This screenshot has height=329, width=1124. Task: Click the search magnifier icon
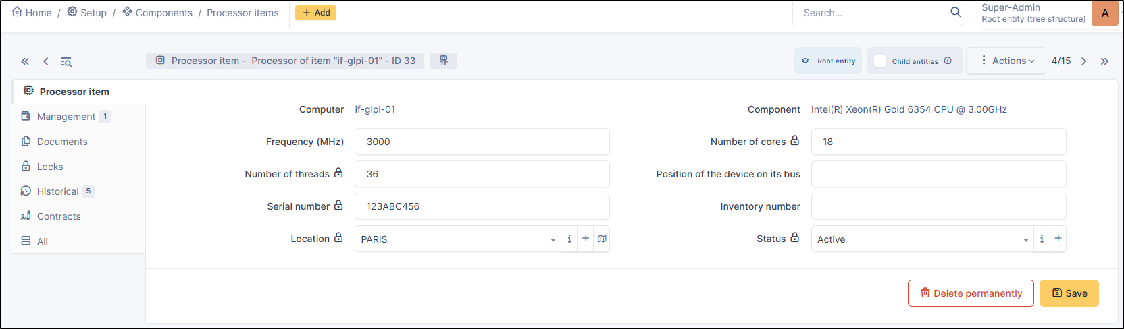pos(955,12)
